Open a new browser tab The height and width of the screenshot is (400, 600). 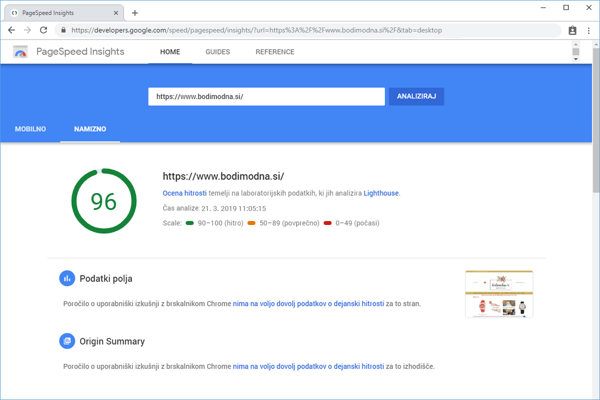[x=134, y=13]
